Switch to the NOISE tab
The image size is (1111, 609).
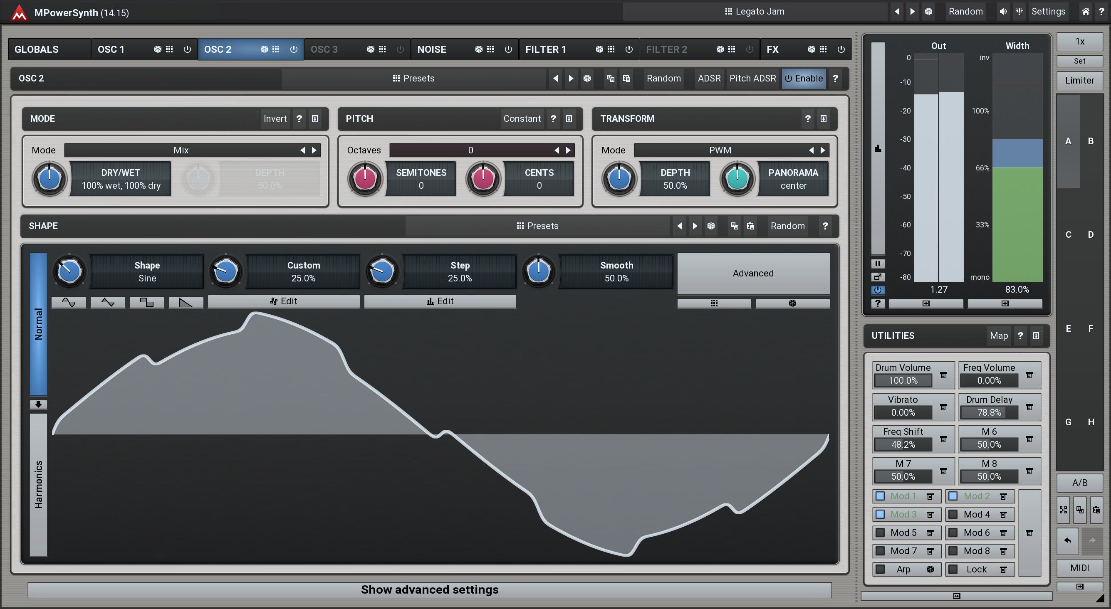pos(432,49)
